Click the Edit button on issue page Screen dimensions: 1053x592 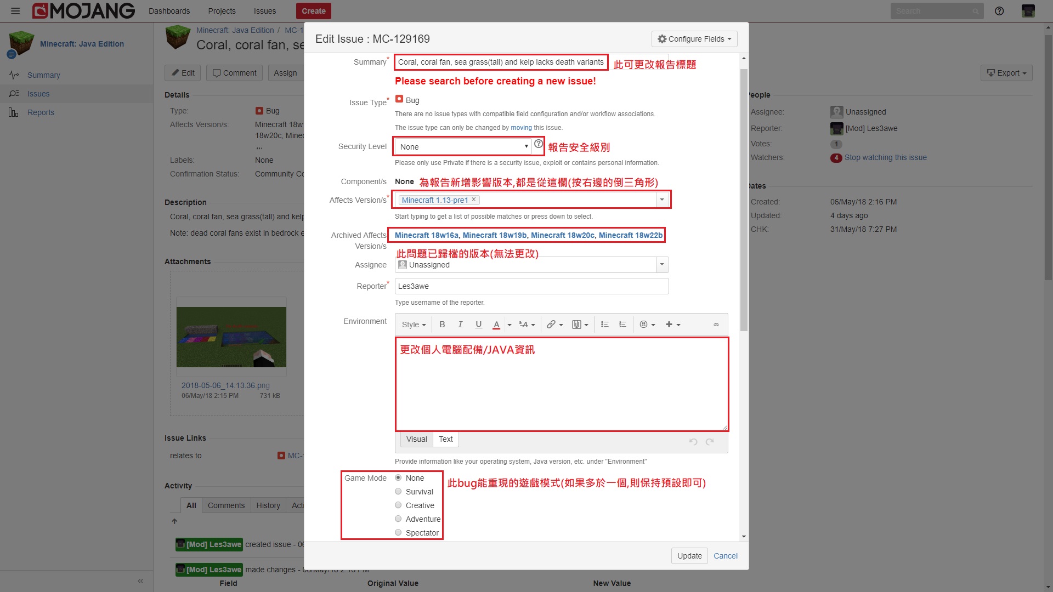183,73
